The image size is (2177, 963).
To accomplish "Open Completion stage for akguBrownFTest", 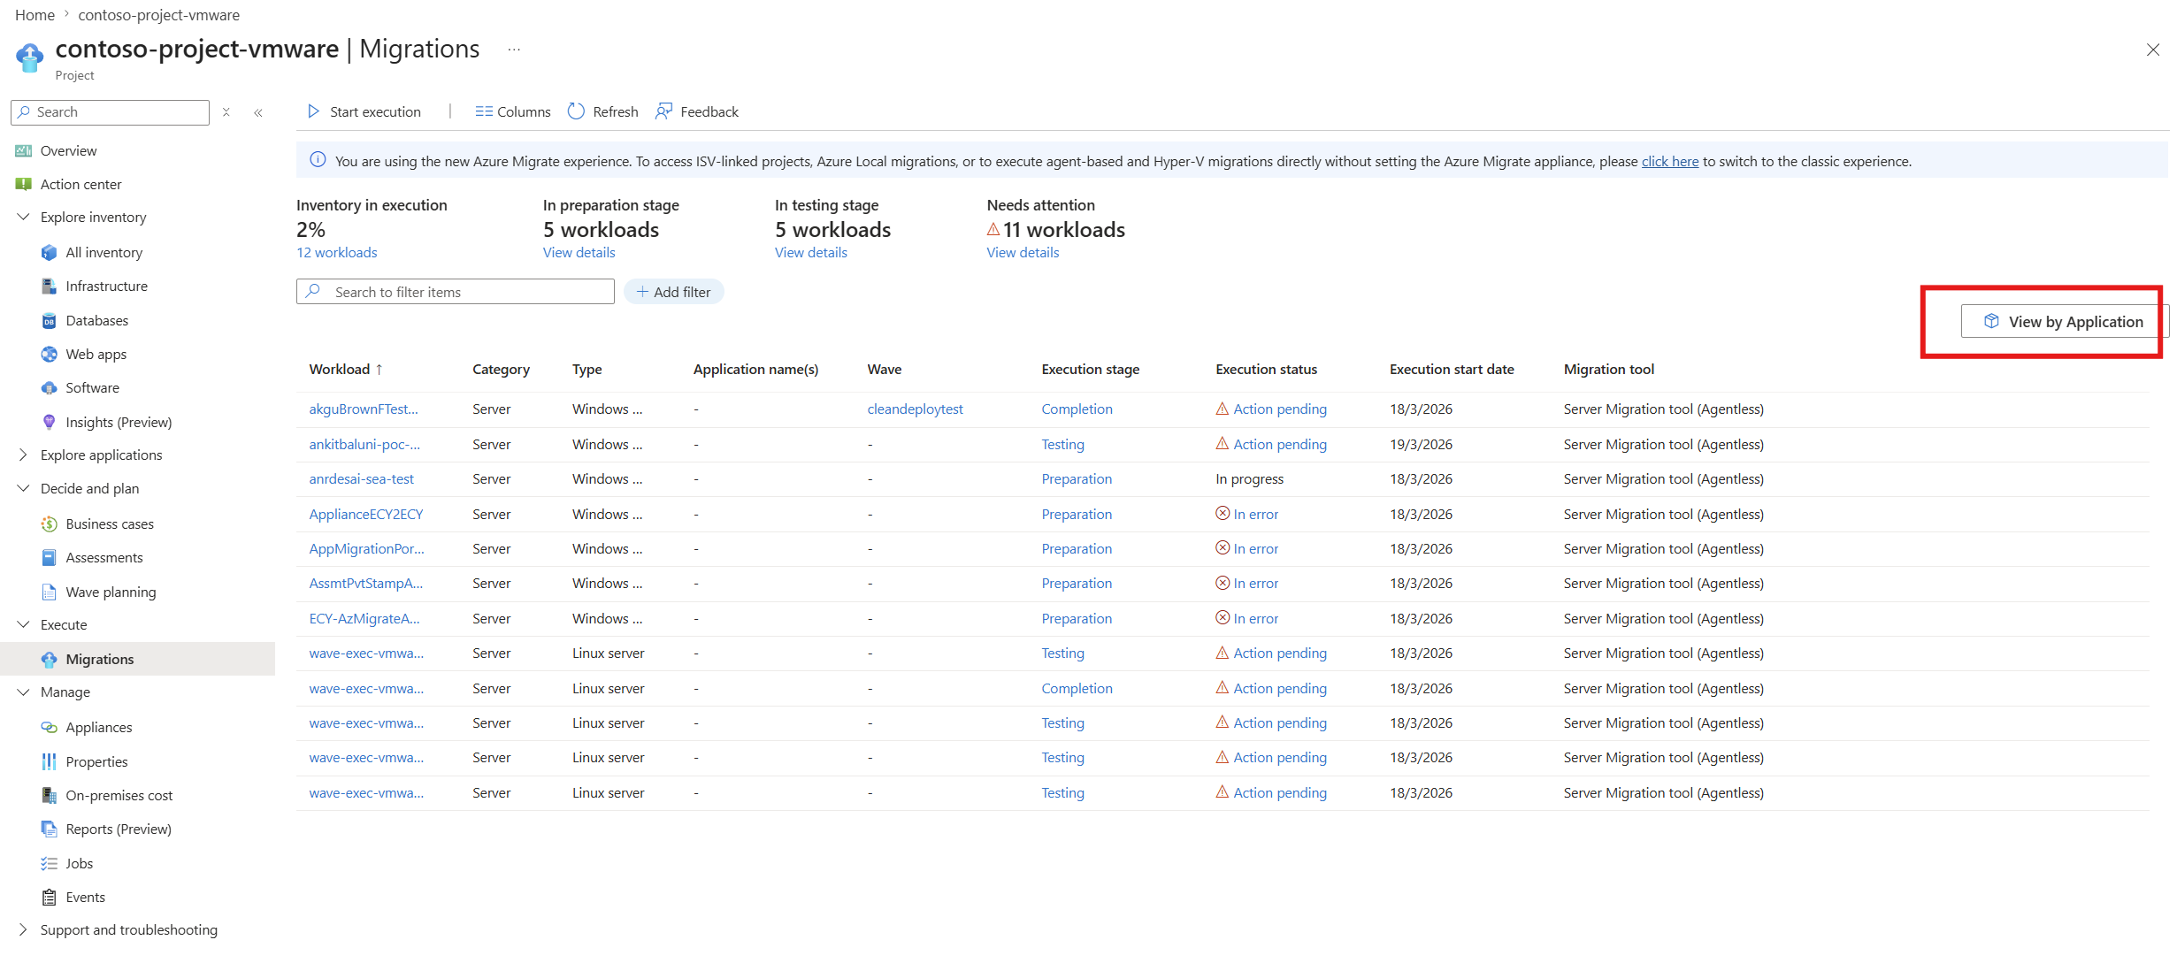I will pos(1077,409).
